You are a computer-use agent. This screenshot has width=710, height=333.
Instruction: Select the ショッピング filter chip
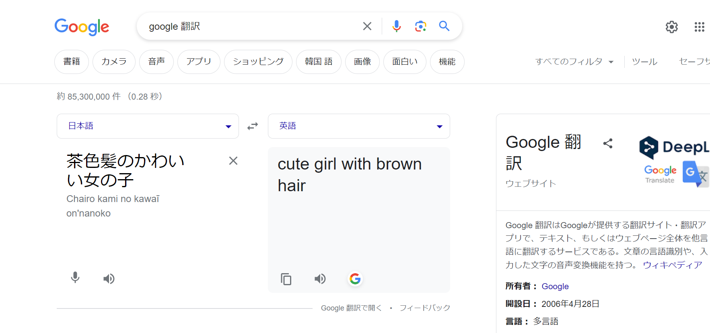pyautogui.click(x=258, y=62)
